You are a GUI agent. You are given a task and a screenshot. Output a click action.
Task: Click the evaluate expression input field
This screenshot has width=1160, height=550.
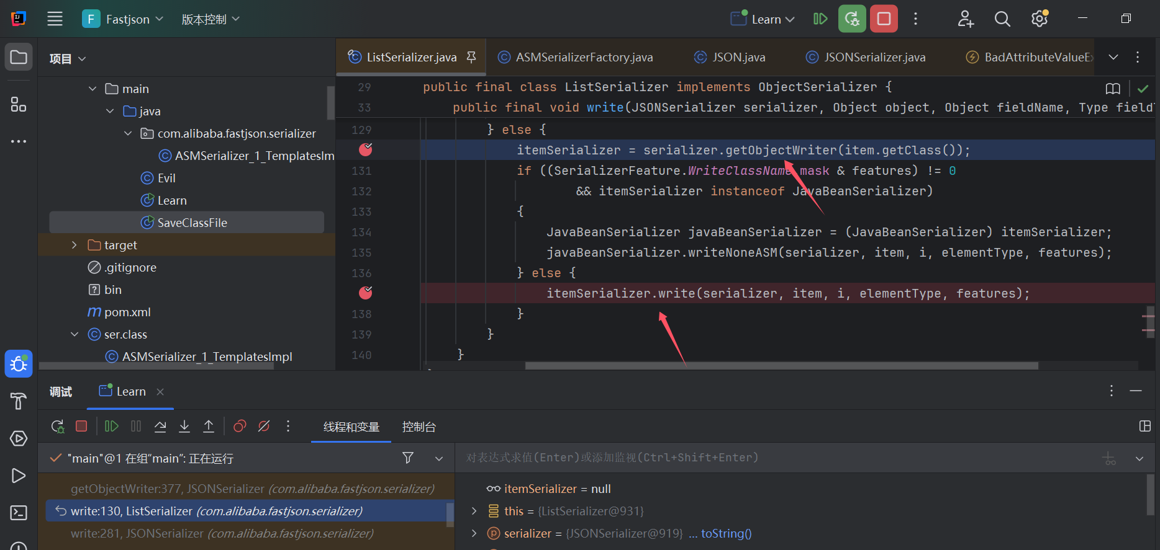pos(776,458)
